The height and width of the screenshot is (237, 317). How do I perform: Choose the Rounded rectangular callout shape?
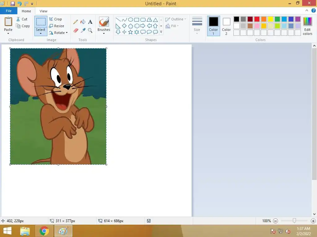[143, 32]
